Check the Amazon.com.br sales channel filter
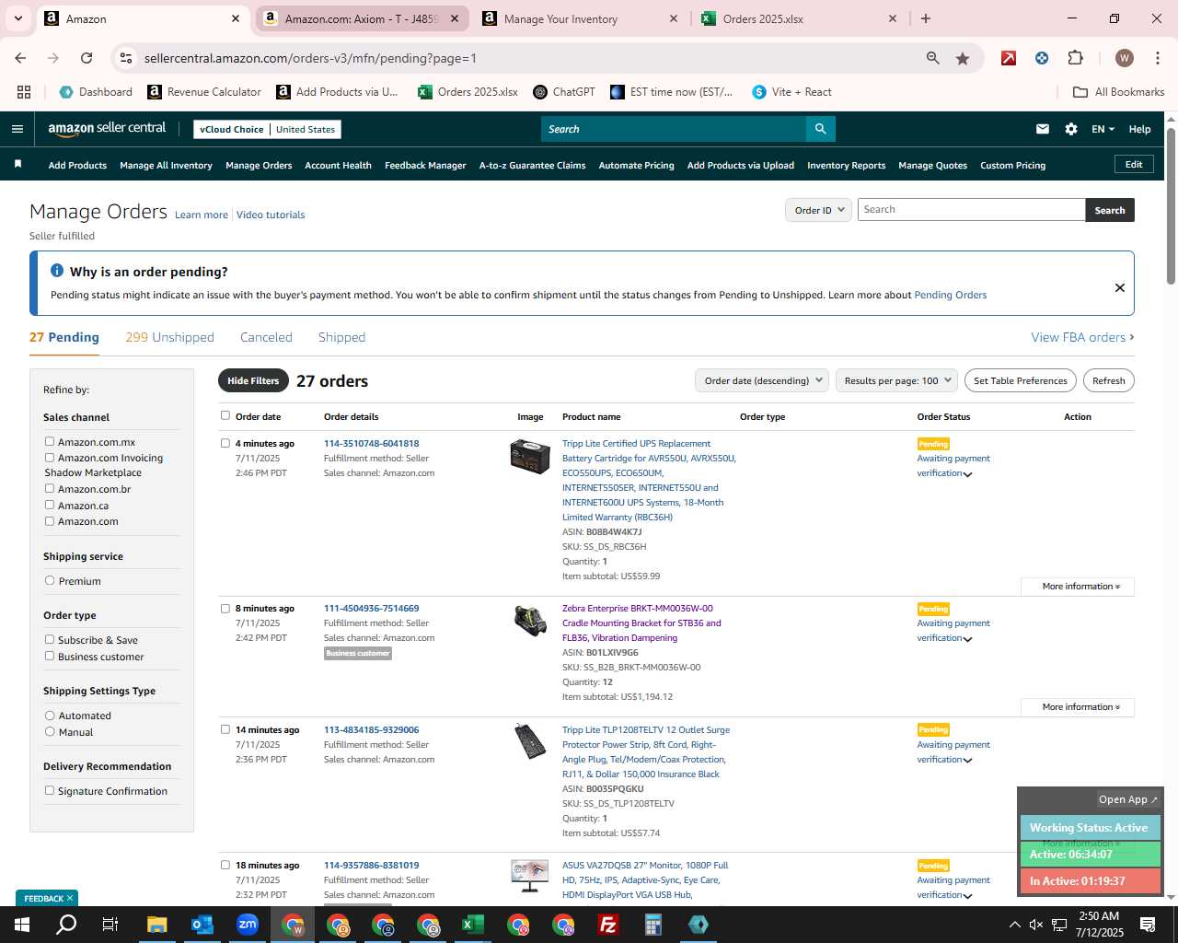Screen dimensions: 1178x943 click(50, 488)
